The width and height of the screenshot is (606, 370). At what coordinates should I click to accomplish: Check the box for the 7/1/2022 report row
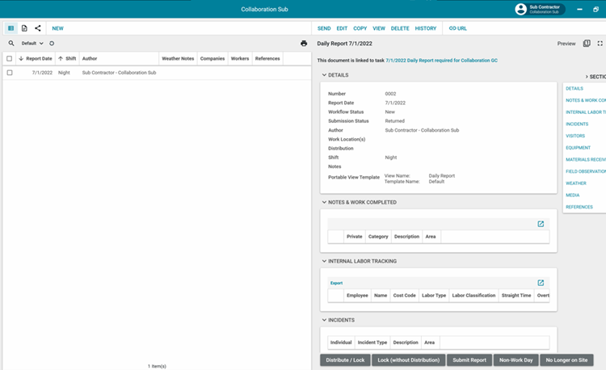click(x=10, y=73)
